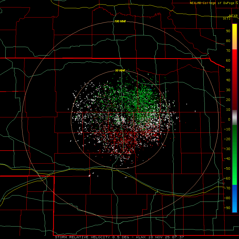The height and width of the screenshot is (239, 239).
Task: Click the -70 knot scale label
Action: pyautogui.click(x=227, y=188)
